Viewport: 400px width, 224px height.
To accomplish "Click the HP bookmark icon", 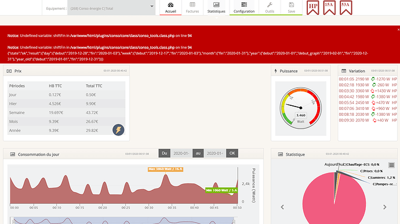I will coord(313,8).
